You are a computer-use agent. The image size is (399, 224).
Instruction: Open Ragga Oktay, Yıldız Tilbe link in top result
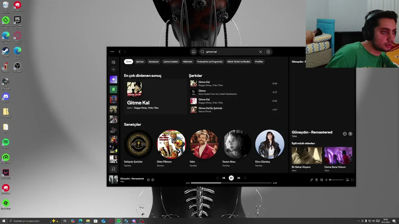coord(146,108)
